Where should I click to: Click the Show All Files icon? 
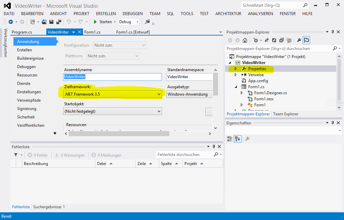pyautogui.click(x=289, y=40)
